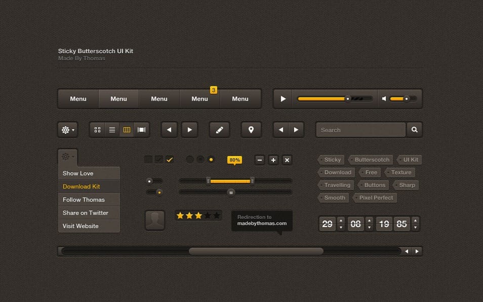
Task: Click the Menu item with the 3 badge
Action: point(199,99)
